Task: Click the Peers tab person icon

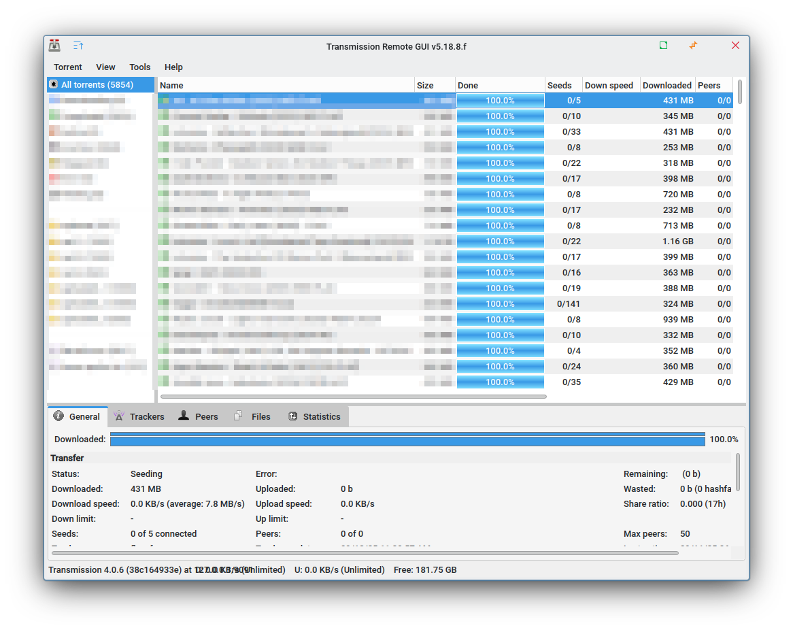Action: click(184, 416)
